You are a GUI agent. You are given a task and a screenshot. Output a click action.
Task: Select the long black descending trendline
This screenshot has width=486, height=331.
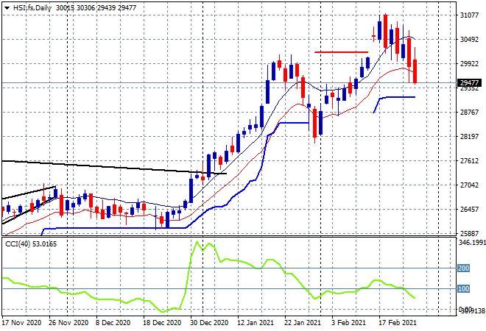point(114,167)
